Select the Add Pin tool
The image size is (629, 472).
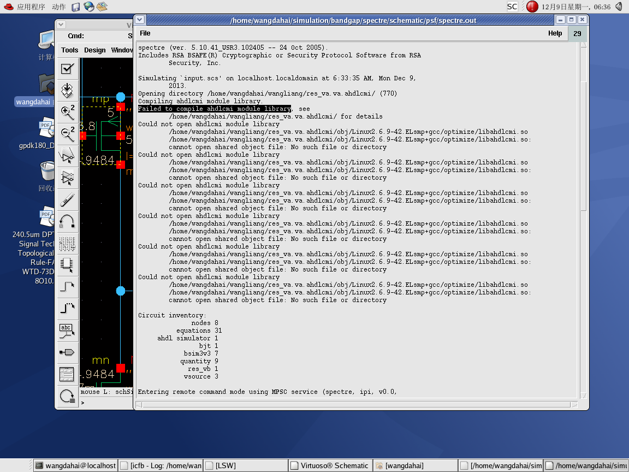click(67, 352)
